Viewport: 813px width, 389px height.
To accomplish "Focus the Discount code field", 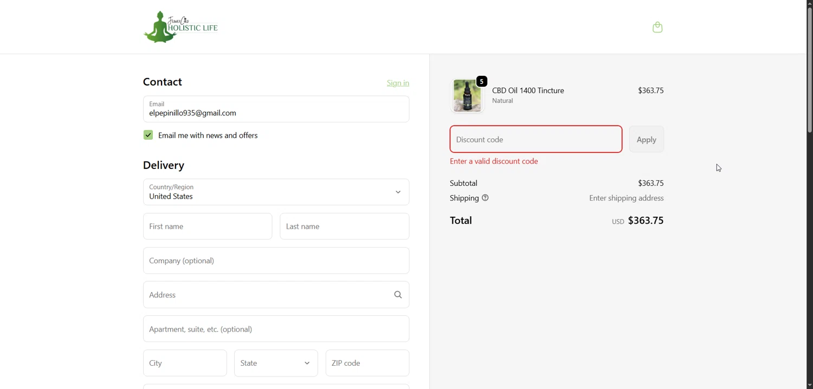I will [x=535, y=140].
